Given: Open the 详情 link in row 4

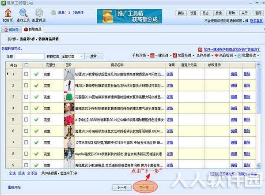Looking at the screenshot, I should 170,108.
